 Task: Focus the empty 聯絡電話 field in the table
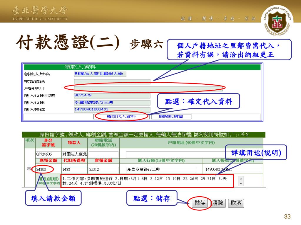pos(103,154)
